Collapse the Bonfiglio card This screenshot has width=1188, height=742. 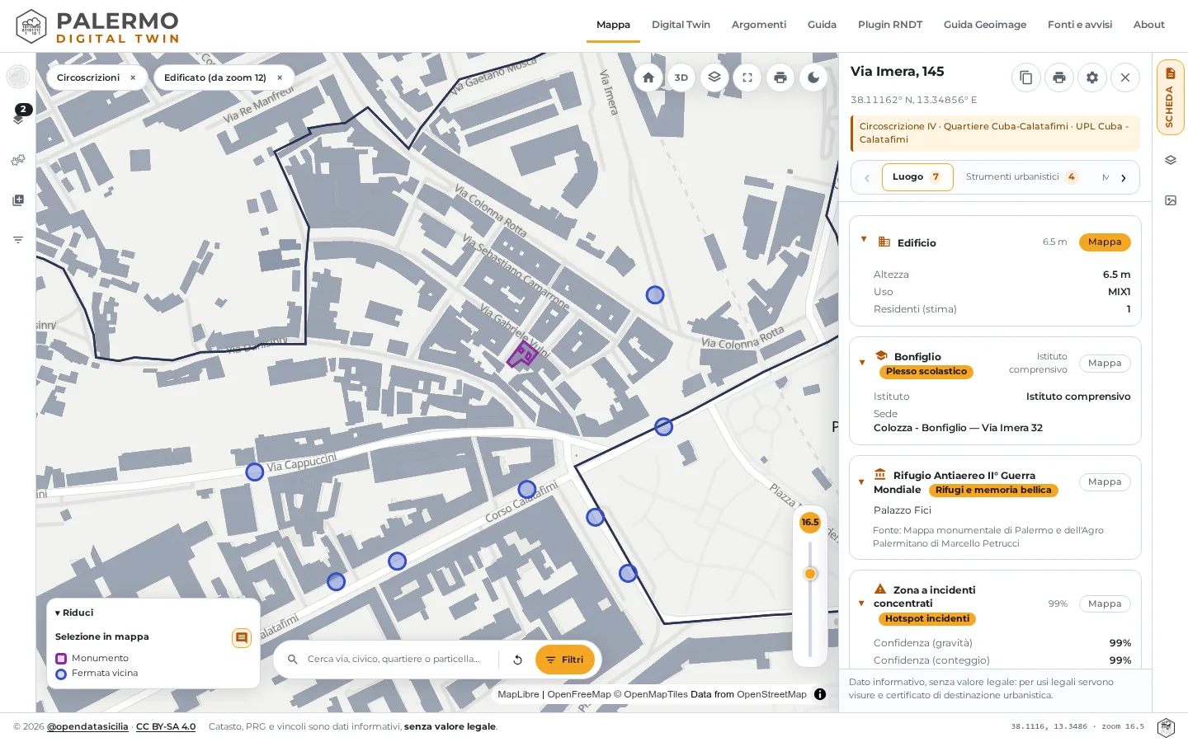pyautogui.click(x=862, y=363)
